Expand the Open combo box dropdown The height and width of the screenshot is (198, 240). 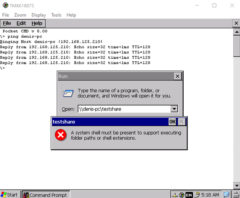point(174,109)
